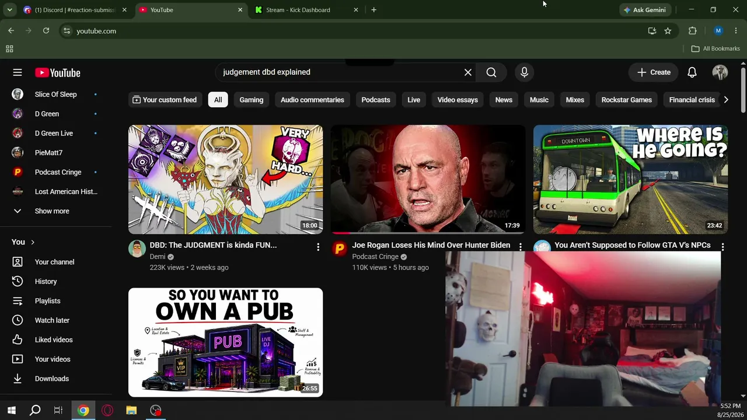Open the Chrome three-dot menu

coord(735,31)
